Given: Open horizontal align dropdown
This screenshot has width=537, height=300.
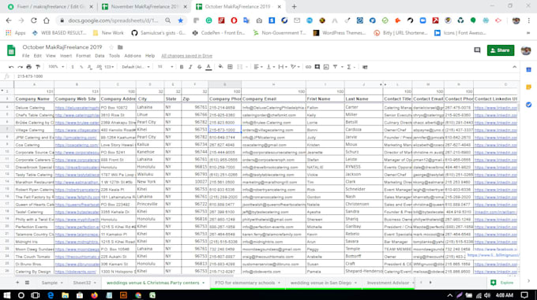Looking at the screenshot, I should pos(257,67).
